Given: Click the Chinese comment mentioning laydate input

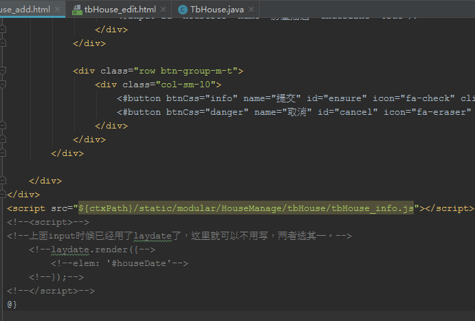Looking at the screenshot, I should pos(179,236).
